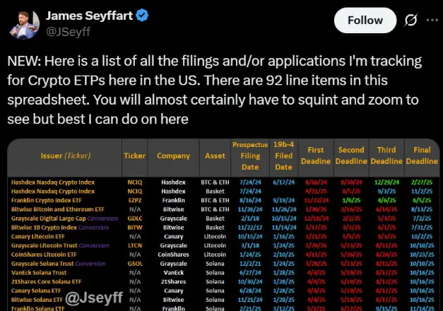
Task: Click the Issuer (Ticker) column header
Action: (x=66, y=155)
